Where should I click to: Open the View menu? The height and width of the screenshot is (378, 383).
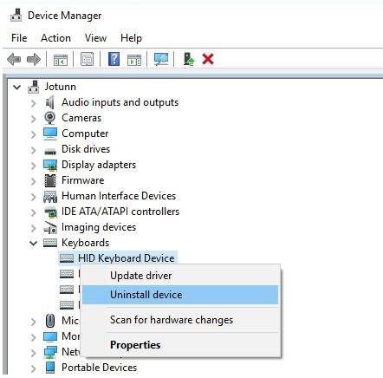[x=95, y=38]
